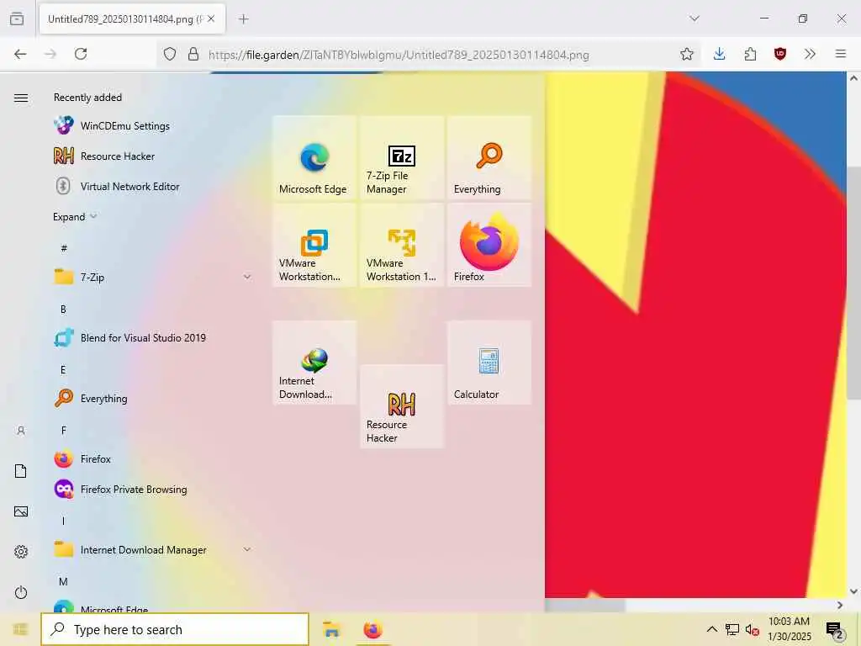Open Internet Download Manager tile
The height and width of the screenshot is (646, 861).
coord(314,363)
